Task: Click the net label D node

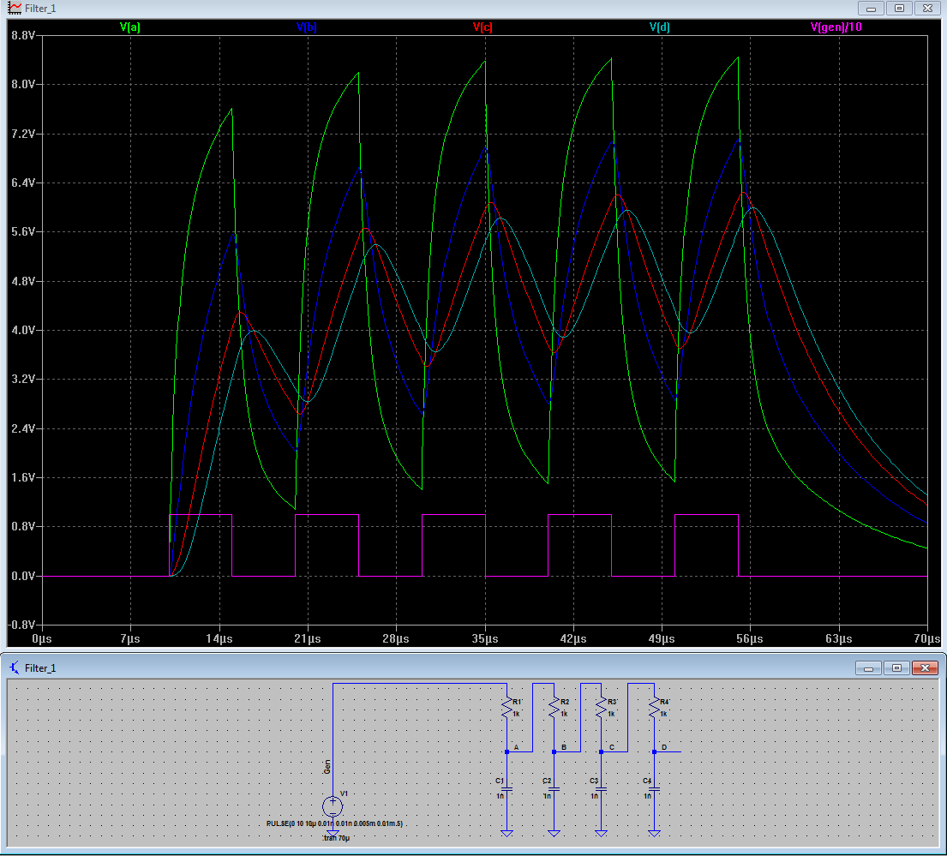Action: pyautogui.click(x=664, y=747)
